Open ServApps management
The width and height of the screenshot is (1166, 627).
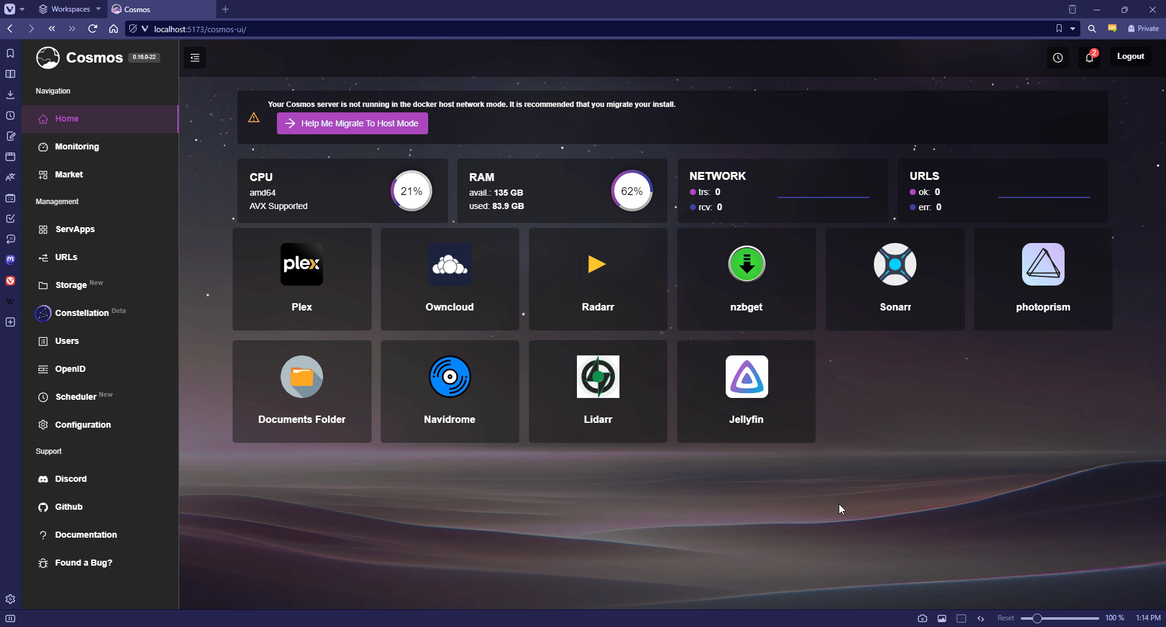click(100, 229)
